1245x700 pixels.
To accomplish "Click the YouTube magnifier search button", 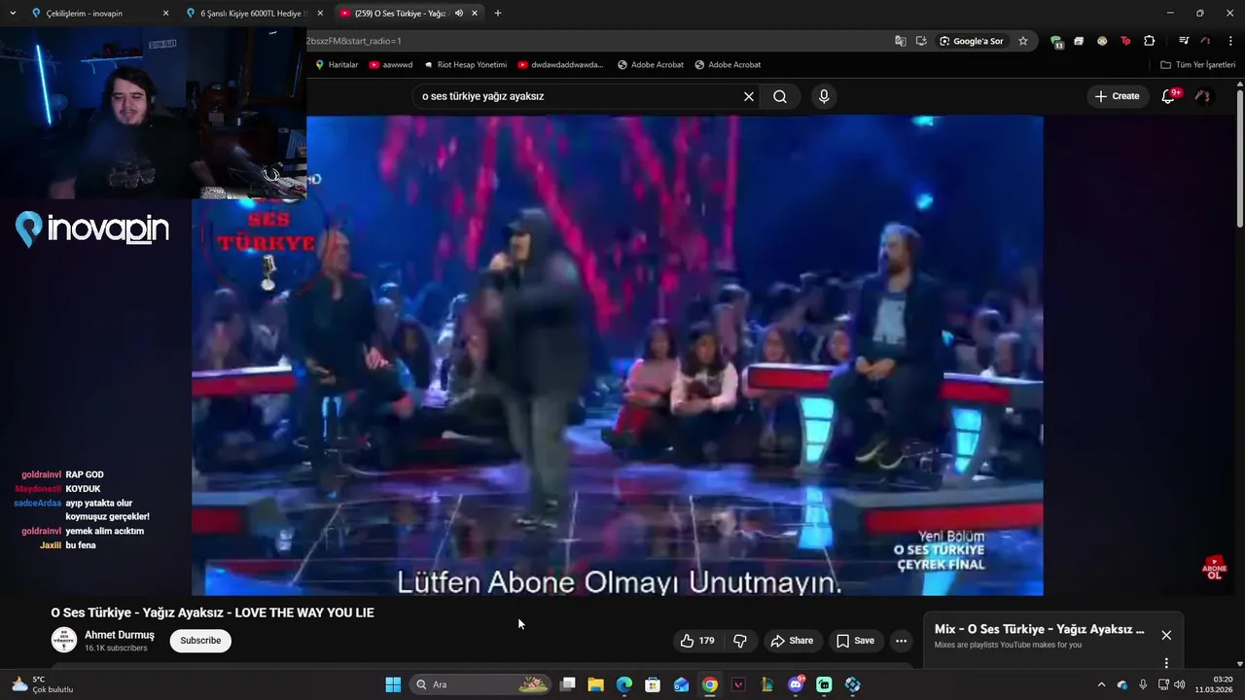I will pos(780,96).
